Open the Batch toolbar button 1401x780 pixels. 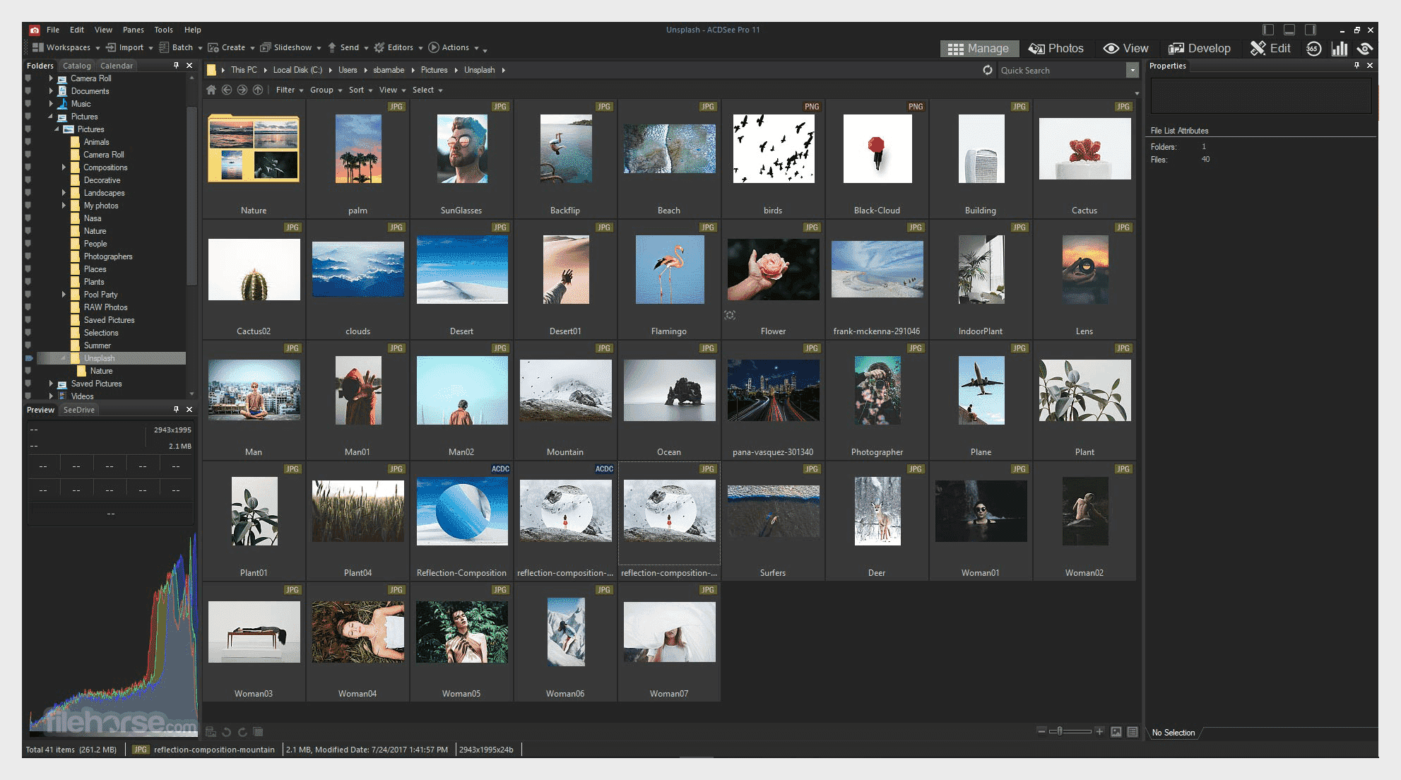pos(181,47)
